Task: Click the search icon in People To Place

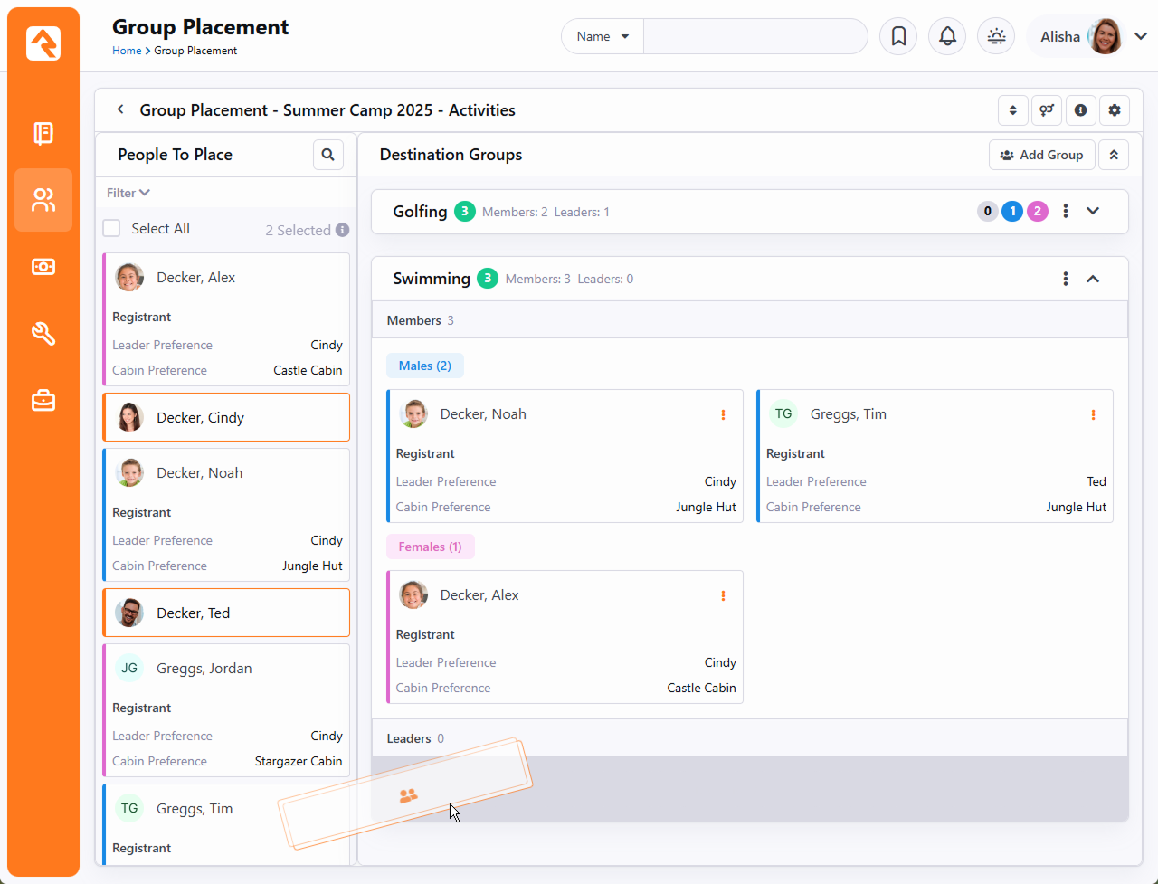Action: coord(328,155)
